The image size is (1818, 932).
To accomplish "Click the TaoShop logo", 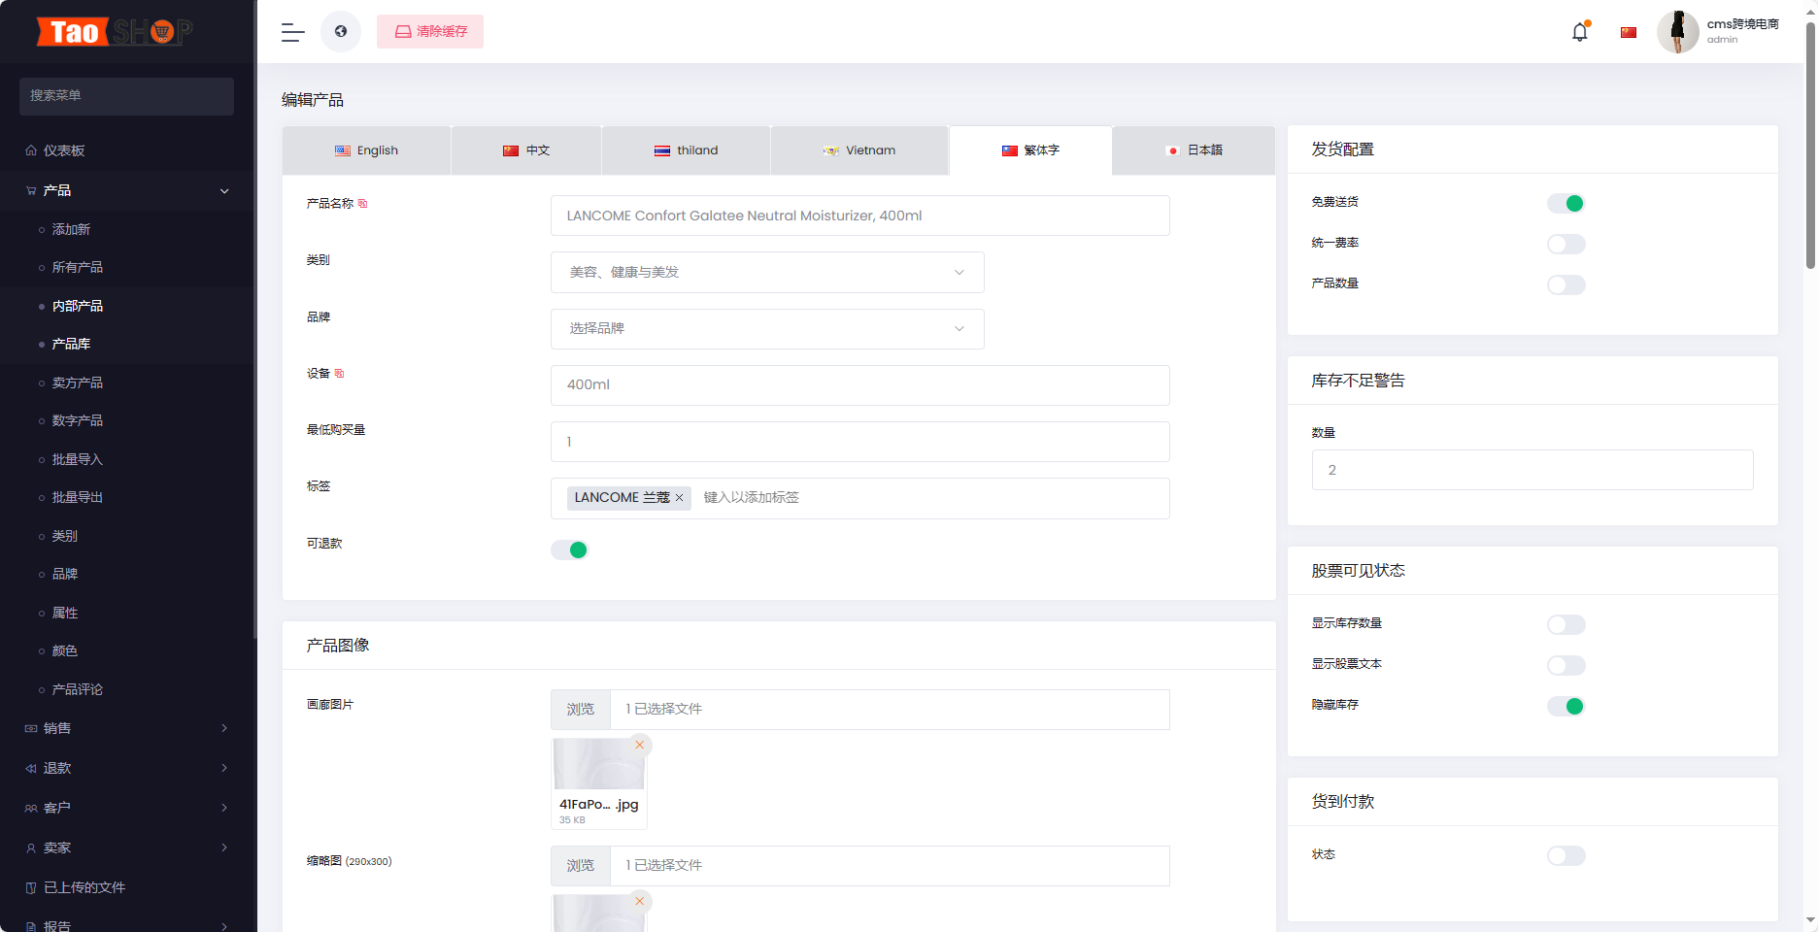I will click(x=115, y=32).
